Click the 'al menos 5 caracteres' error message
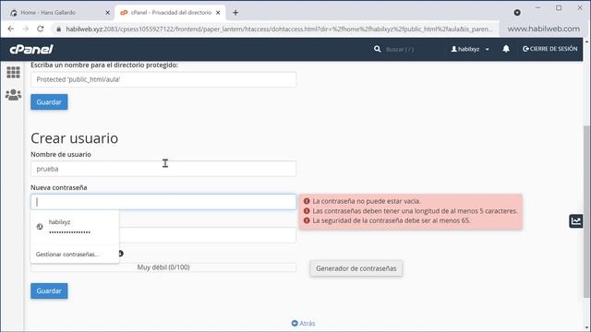591x332 pixels. (x=415, y=211)
